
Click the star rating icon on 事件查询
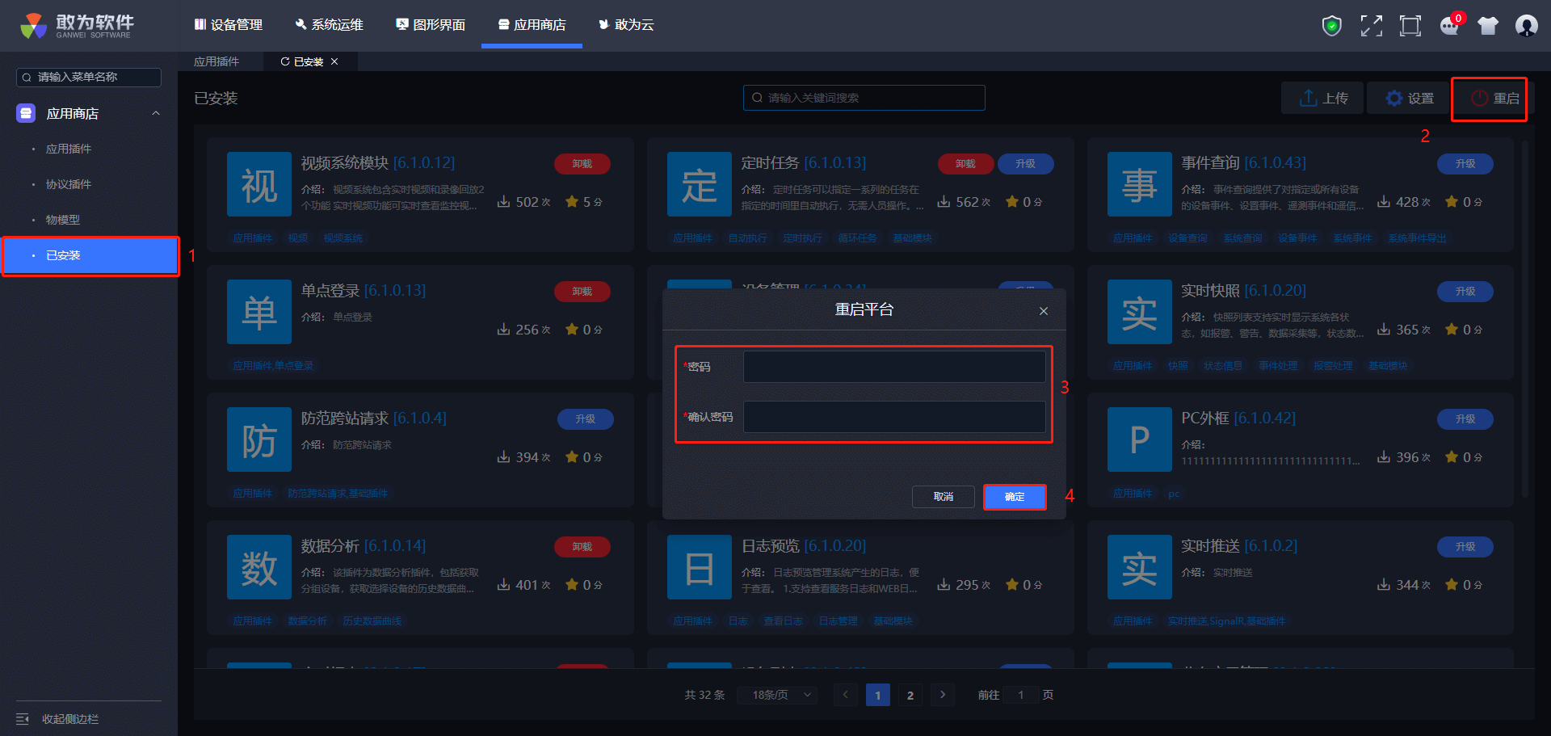tap(1452, 201)
